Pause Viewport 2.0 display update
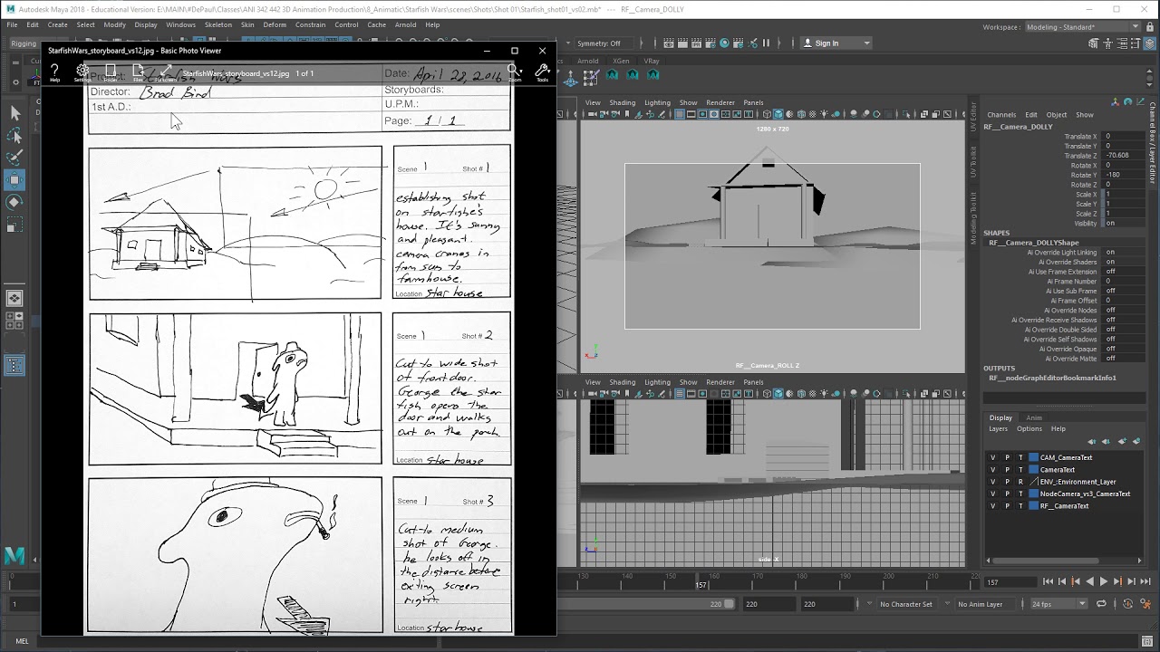The width and height of the screenshot is (1160, 652). 766,43
